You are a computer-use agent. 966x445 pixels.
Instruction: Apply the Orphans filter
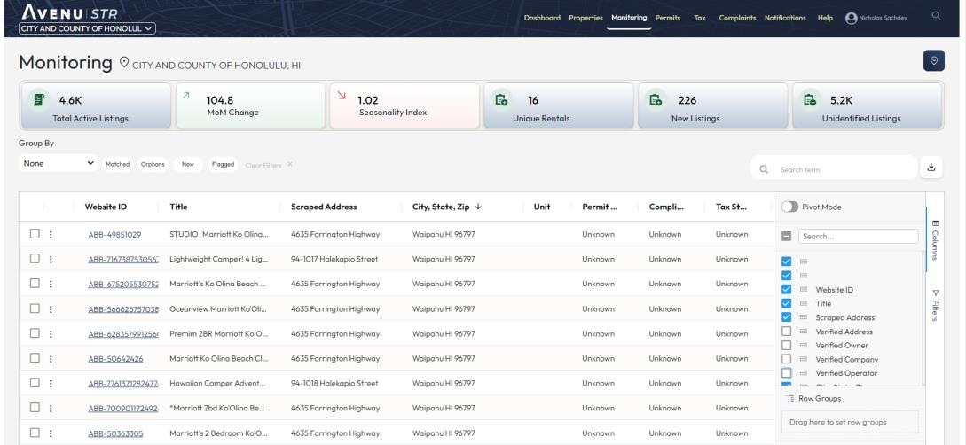coord(153,164)
